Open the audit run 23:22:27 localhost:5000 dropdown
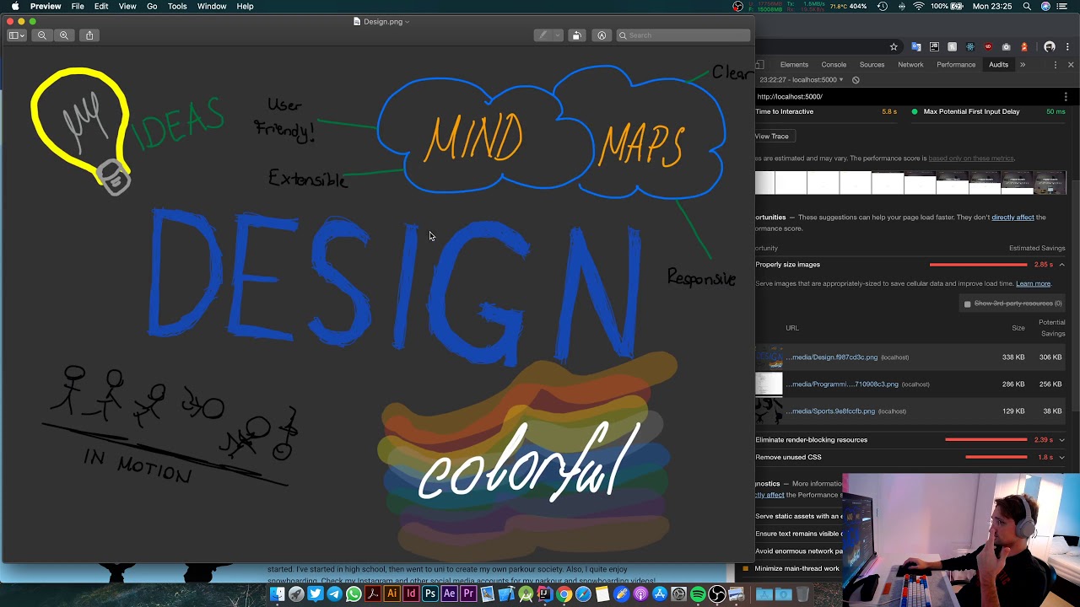The width and height of the screenshot is (1080, 607). [x=801, y=80]
